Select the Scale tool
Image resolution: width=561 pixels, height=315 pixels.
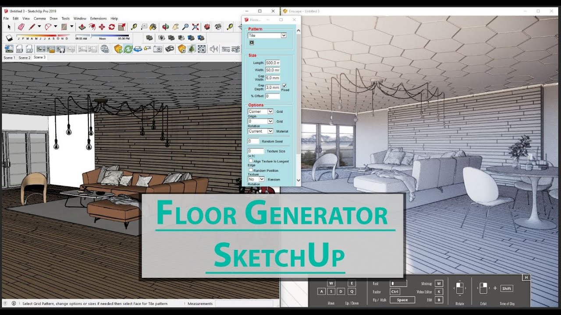pyautogui.click(x=122, y=27)
